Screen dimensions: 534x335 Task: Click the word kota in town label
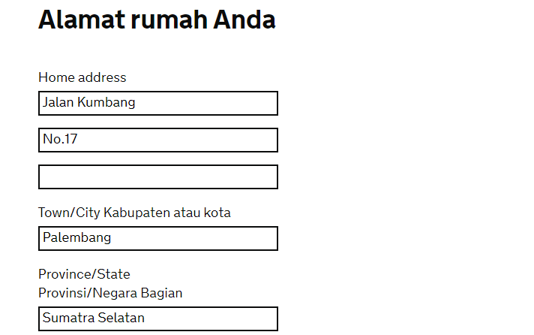point(217,213)
